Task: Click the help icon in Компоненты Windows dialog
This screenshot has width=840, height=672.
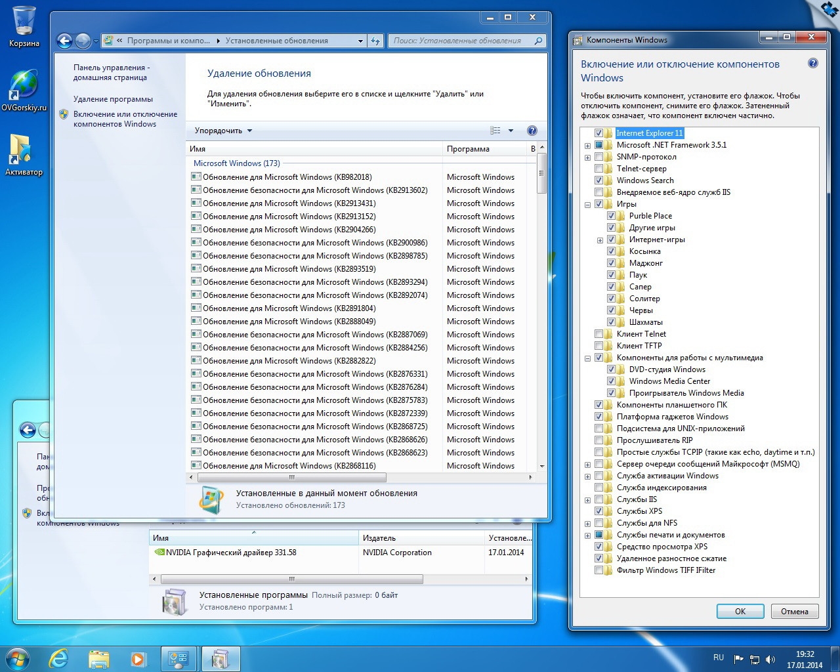Action: point(813,64)
